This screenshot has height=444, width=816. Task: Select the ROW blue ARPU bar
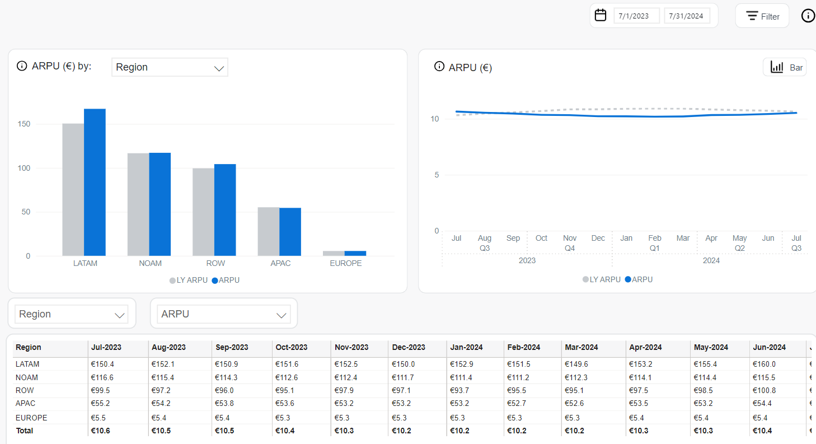coord(225,210)
